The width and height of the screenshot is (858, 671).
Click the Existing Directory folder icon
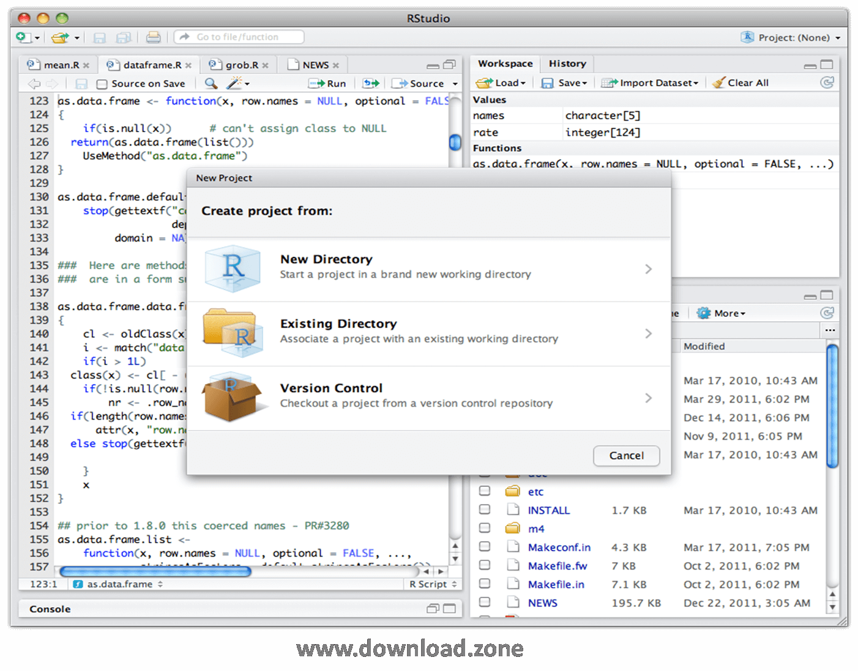click(233, 333)
